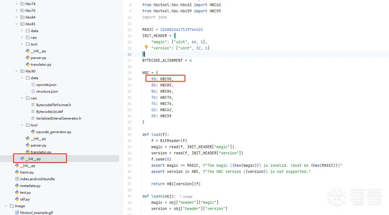Click line number 39 in the gutter
Screen dimensions: 389x215
pos(129,196)
